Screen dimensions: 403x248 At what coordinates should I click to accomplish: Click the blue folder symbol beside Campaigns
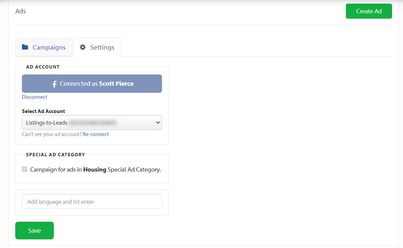click(25, 47)
